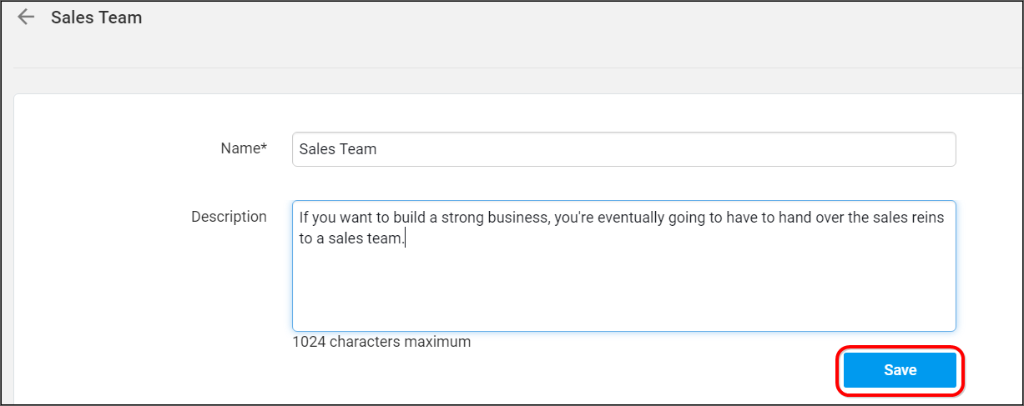
Task: Click the word "reins" ending the first line
Action: click(927, 218)
